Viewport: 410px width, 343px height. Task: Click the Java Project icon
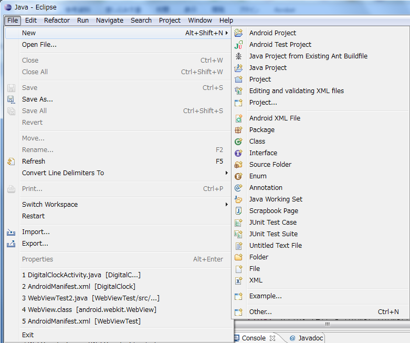coord(238,68)
